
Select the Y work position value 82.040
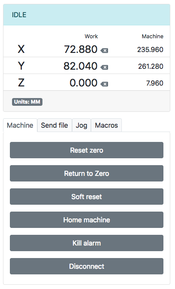80,66
